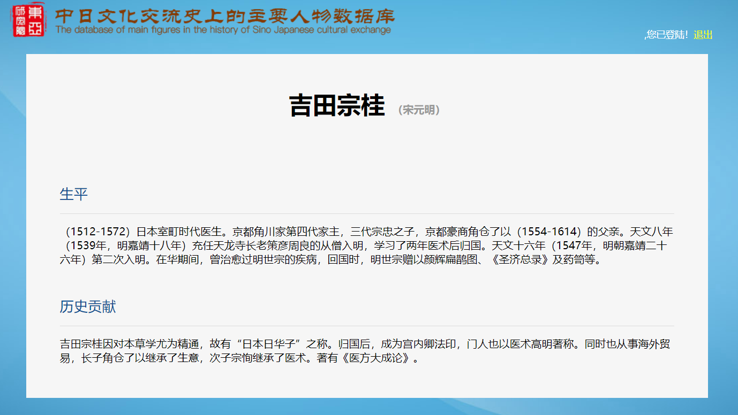Click the dynasty label (宋元明)
Image resolution: width=738 pixels, height=415 pixels.
[419, 110]
